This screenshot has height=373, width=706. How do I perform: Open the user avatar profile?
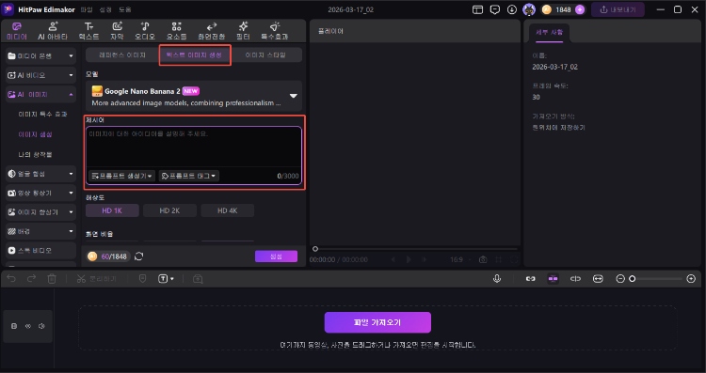pos(529,10)
